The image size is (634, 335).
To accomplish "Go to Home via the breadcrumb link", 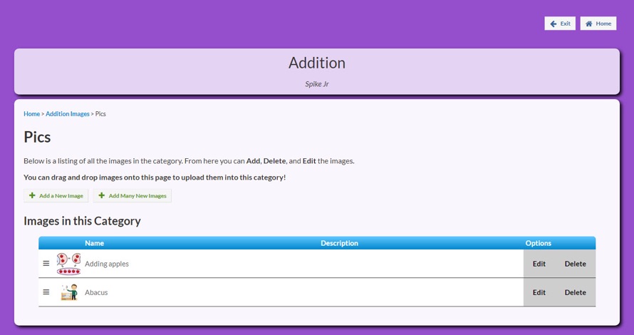I will (31, 114).
